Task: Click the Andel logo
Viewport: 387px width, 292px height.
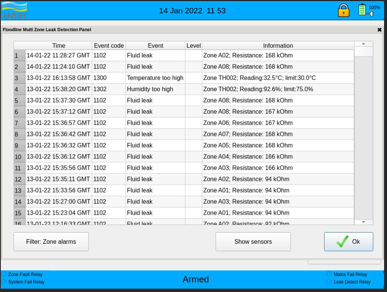Action: 15,10
